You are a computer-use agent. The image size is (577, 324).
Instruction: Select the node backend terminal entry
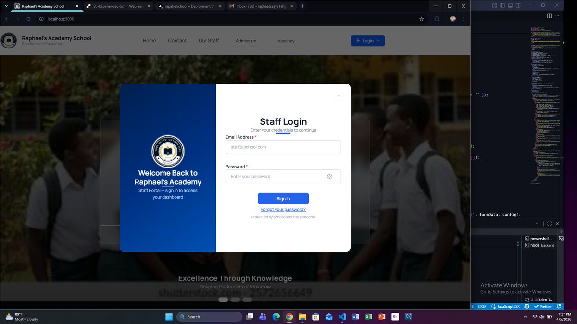539,245
